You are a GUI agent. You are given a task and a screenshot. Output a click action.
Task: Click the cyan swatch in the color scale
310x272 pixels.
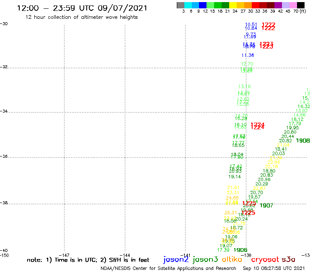(x=188, y=5)
